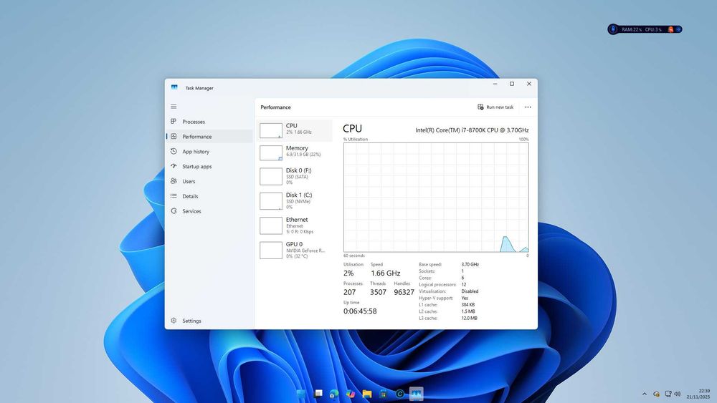Click the volume speaker tray icon
The height and width of the screenshot is (403, 717).
coord(678,394)
